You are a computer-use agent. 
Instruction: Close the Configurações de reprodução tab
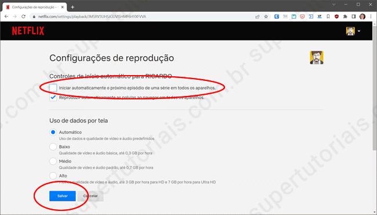(x=63, y=7)
